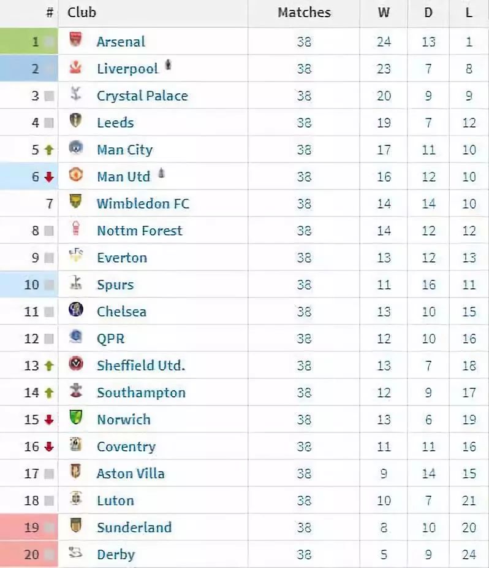The width and height of the screenshot is (489, 568).
Task: Click the red down arrow beside Coventry
Action: 49,447
